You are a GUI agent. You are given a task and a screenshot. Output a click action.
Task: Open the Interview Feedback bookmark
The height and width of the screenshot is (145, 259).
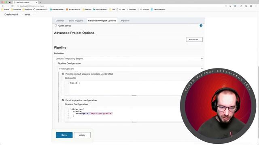coord(57,9)
